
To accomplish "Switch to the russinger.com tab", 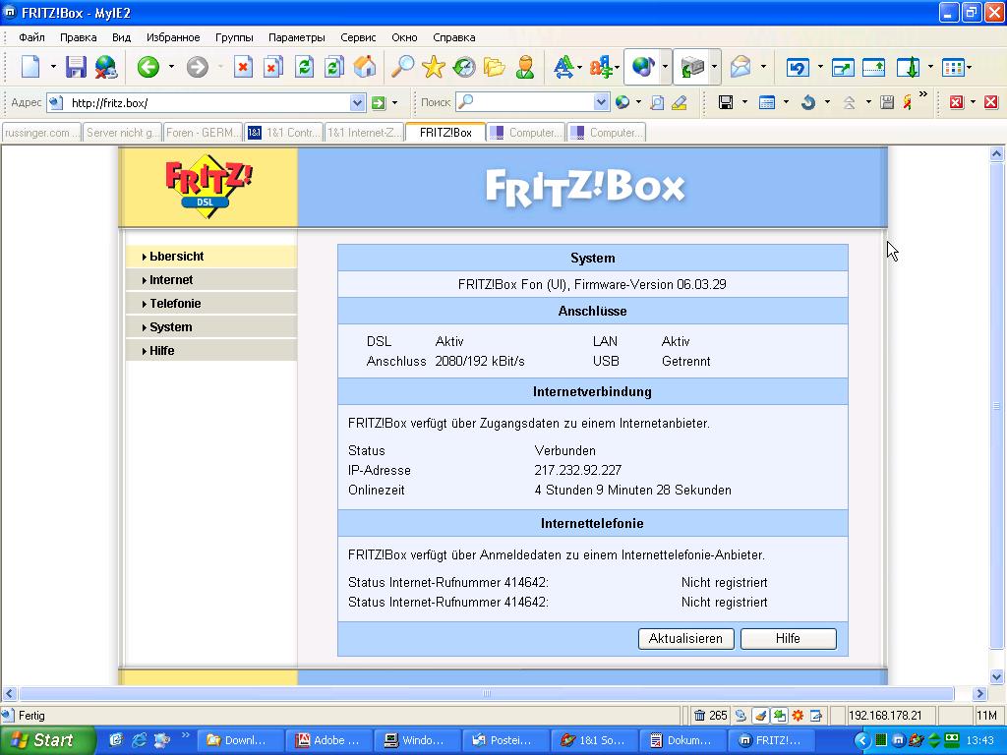I will point(41,133).
